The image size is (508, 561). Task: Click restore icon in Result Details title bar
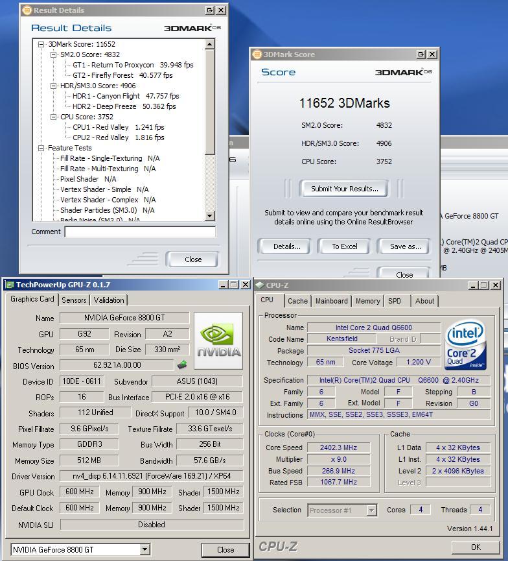[x=210, y=10]
